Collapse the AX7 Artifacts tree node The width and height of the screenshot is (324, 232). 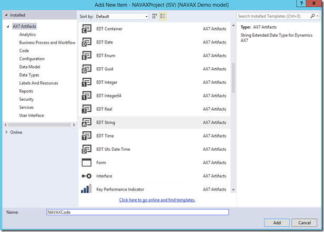pyautogui.click(x=8, y=26)
